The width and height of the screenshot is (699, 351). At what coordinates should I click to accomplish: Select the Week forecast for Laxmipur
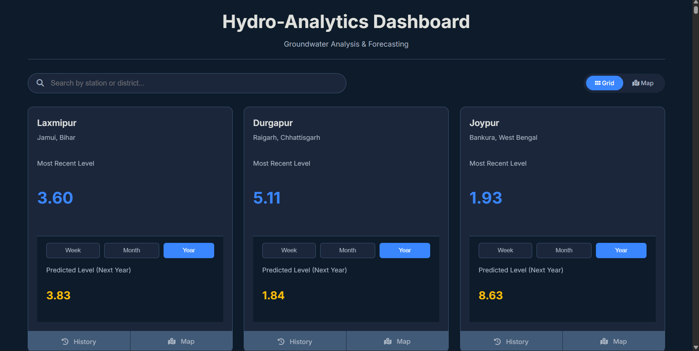click(x=73, y=251)
